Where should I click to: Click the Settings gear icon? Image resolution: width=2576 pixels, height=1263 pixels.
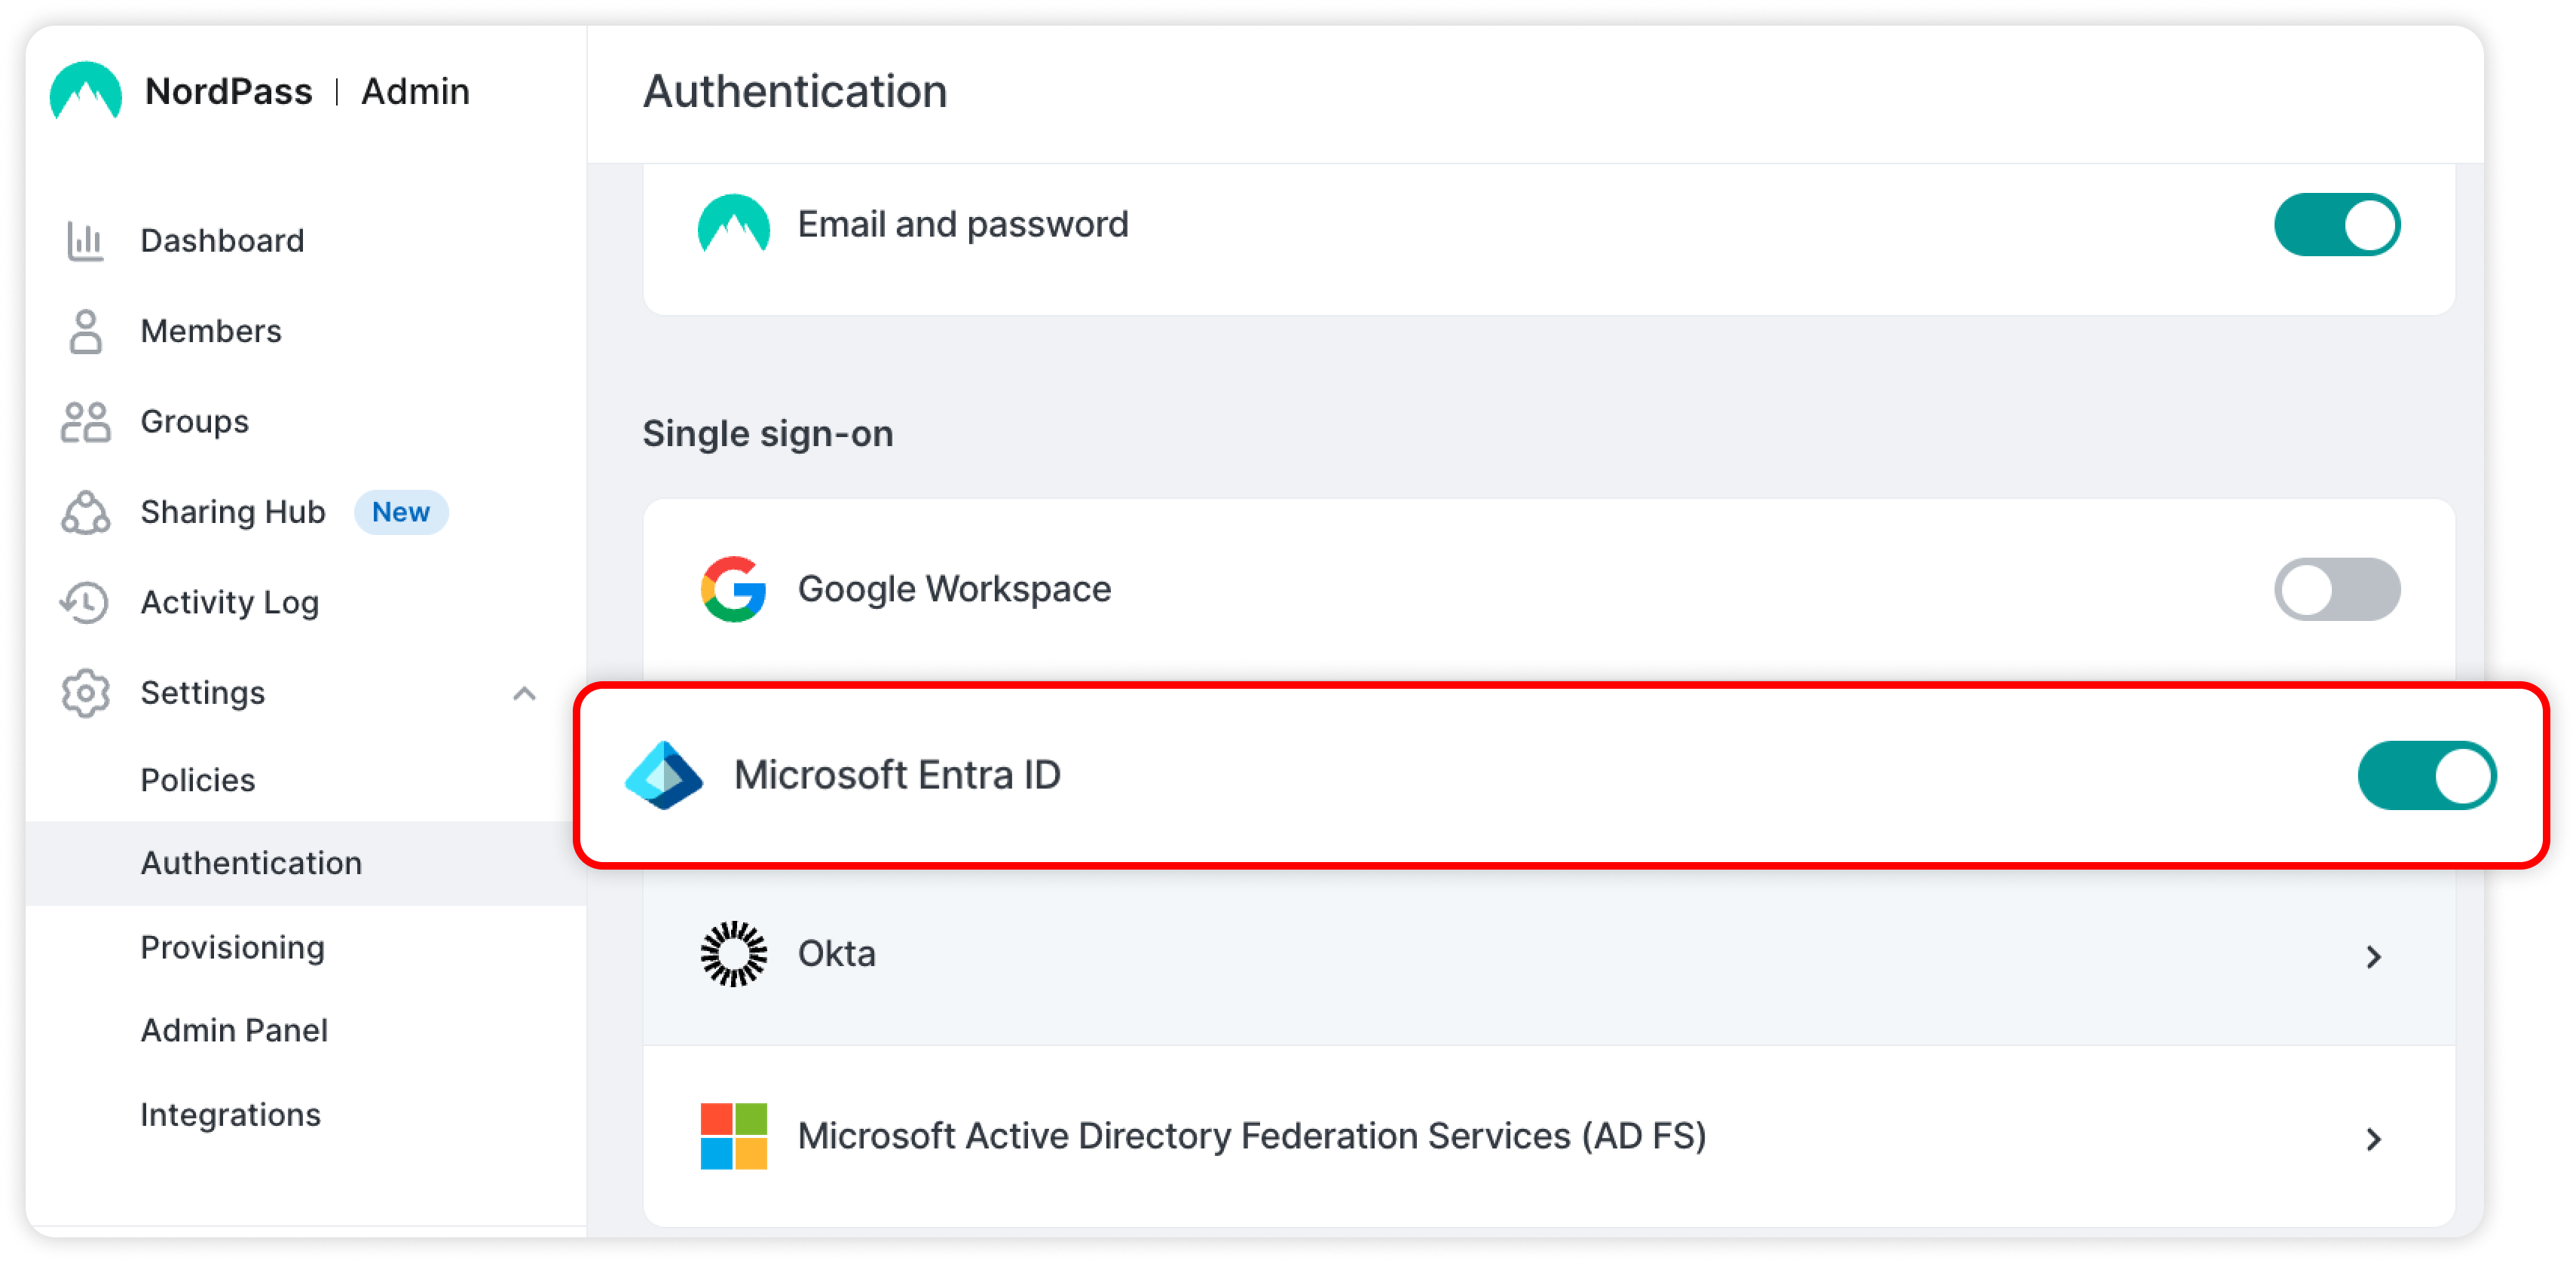85,693
